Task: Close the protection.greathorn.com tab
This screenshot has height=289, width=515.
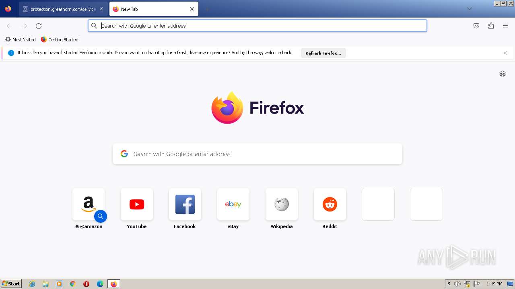Action: [101, 9]
